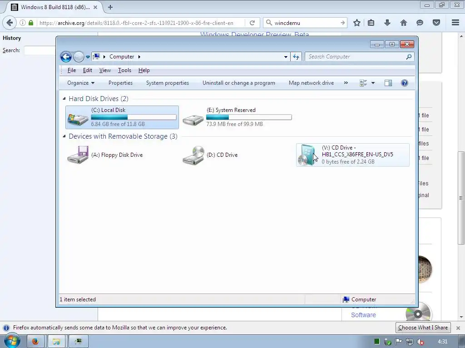Collapse the Devices with Removable Storage group
This screenshot has height=348, width=465.
(64, 136)
